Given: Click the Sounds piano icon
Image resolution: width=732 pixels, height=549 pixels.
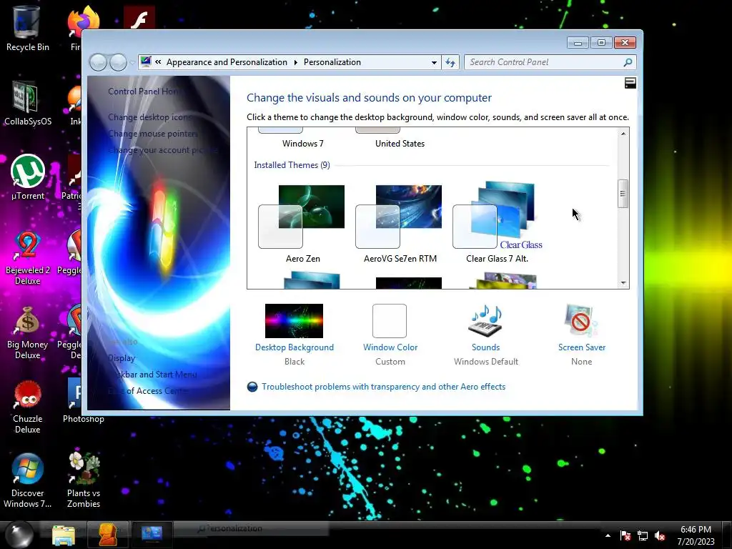Looking at the screenshot, I should pos(485,321).
